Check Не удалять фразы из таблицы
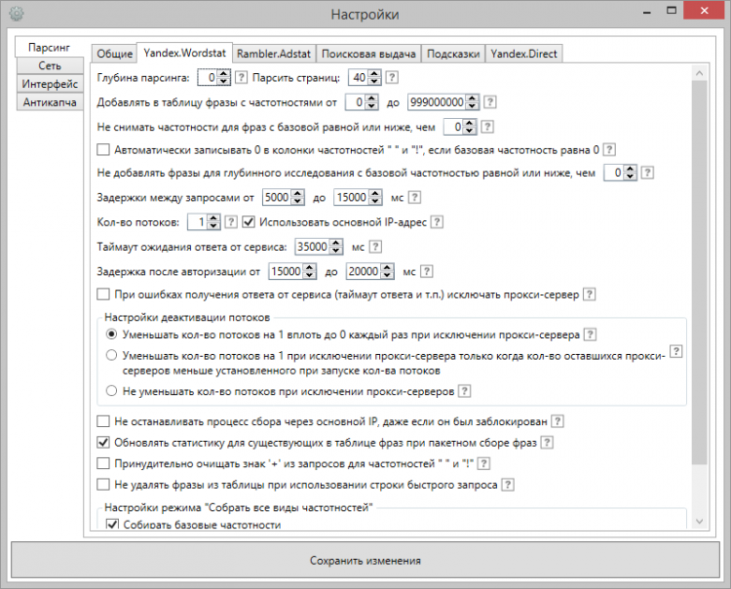731x589 pixels. (103, 485)
